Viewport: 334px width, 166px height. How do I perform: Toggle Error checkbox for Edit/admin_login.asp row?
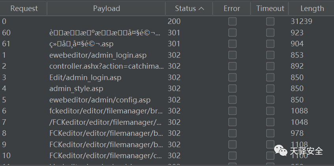coord(232,78)
